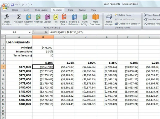
Task: Click in the formula bar with PMT formula
Action: (104, 32)
